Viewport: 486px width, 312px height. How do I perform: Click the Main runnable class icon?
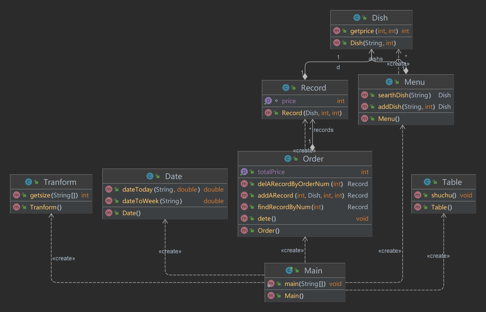click(x=289, y=270)
